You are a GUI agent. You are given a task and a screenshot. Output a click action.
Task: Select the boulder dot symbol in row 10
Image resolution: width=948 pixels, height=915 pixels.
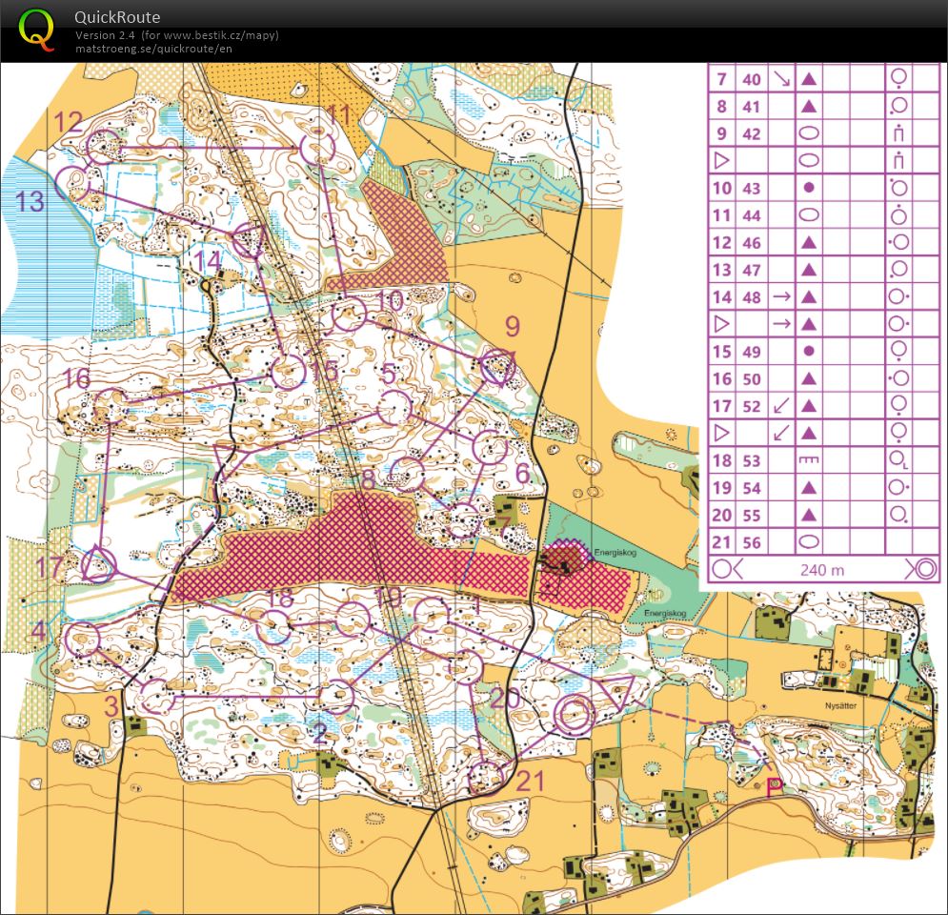tap(808, 189)
